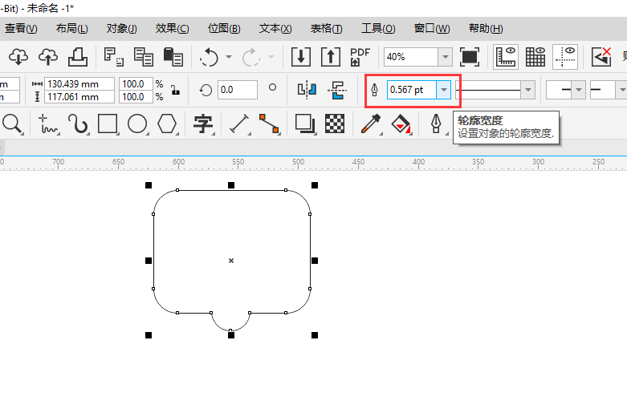
Task: Click the Export icon
Action: pyautogui.click(x=331, y=57)
